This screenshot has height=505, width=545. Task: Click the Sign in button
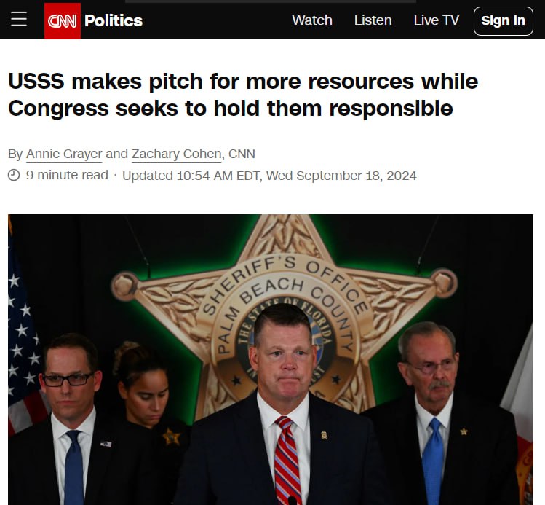tap(503, 21)
